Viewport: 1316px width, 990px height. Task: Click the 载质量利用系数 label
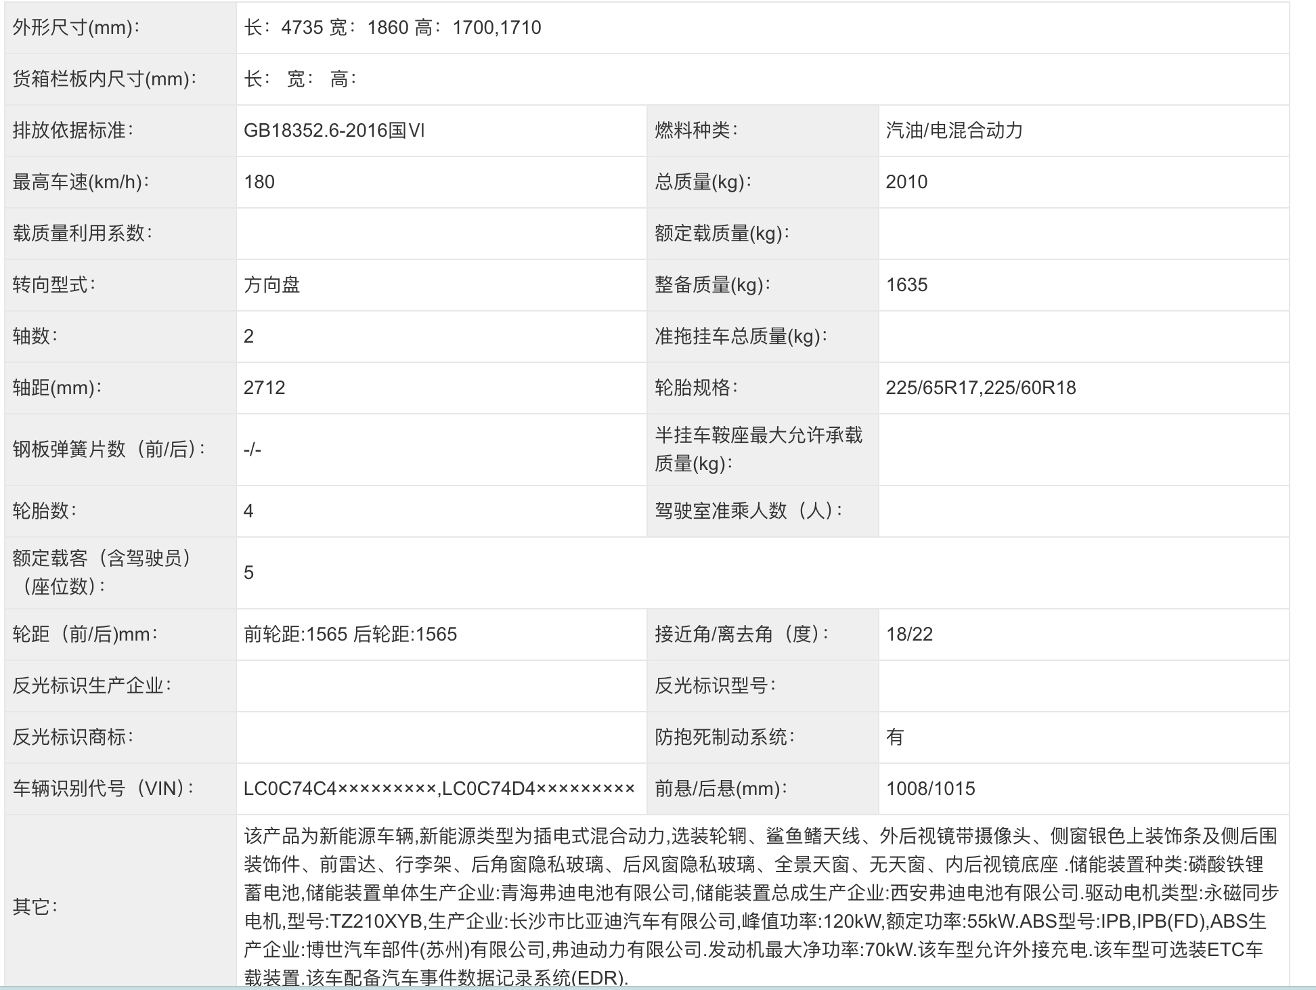(x=83, y=234)
